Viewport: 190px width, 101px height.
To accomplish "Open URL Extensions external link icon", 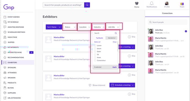I will click(5, 98).
